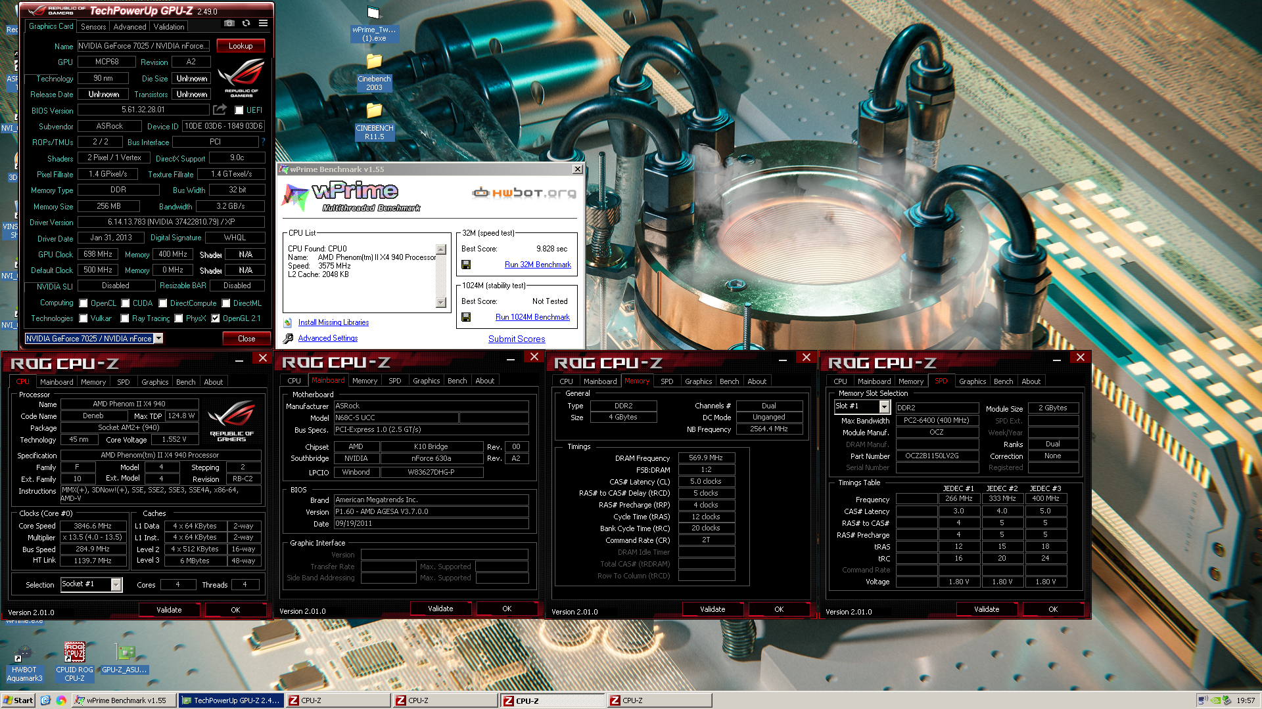Click save icon beside 32M Best Score
This screenshot has height=709, width=1262.
pyautogui.click(x=466, y=265)
